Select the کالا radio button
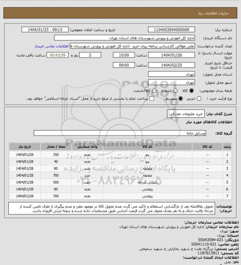 click(x=191, y=91)
